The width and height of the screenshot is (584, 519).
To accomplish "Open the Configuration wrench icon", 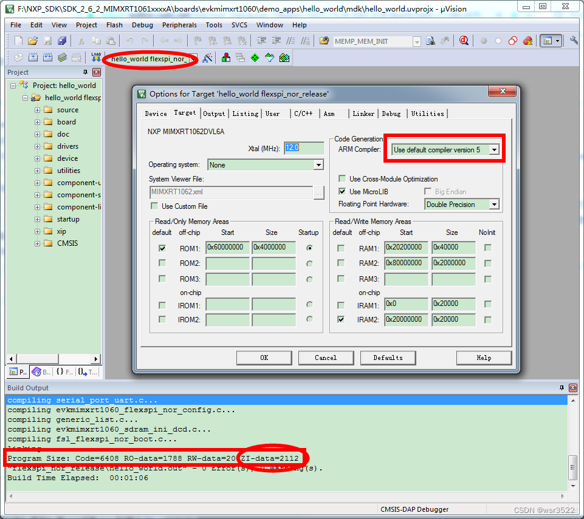I will pos(574,41).
